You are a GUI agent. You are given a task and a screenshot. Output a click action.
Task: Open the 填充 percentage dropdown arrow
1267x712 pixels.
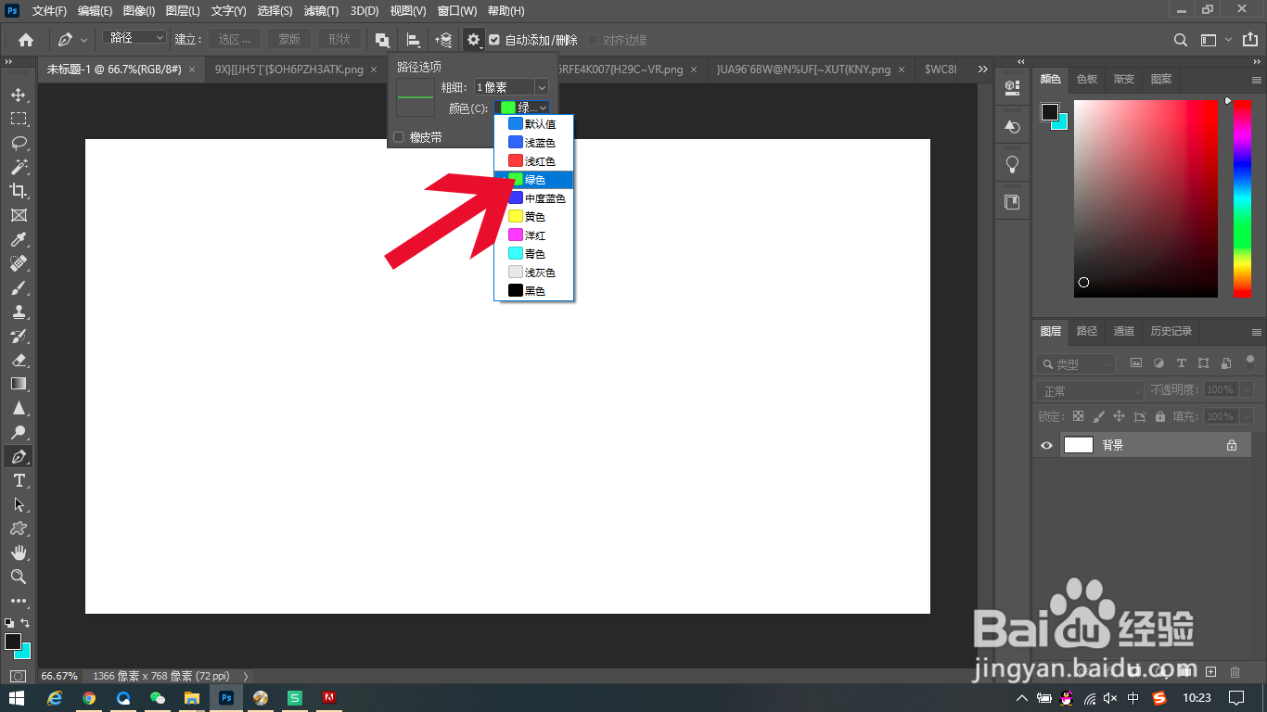[1247, 416]
